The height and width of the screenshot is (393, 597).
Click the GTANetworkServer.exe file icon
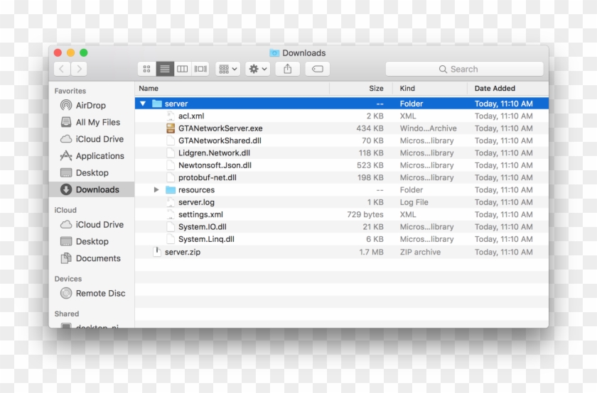(x=171, y=128)
